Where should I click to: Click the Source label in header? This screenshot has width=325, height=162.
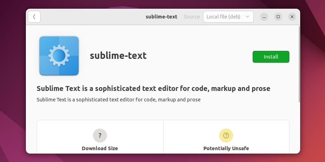click(x=192, y=17)
